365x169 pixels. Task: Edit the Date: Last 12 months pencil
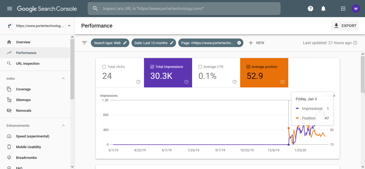(x=172, y=43)
